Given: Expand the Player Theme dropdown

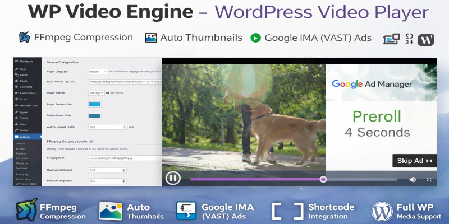Looking at the screenshot, I should (98, 92).
